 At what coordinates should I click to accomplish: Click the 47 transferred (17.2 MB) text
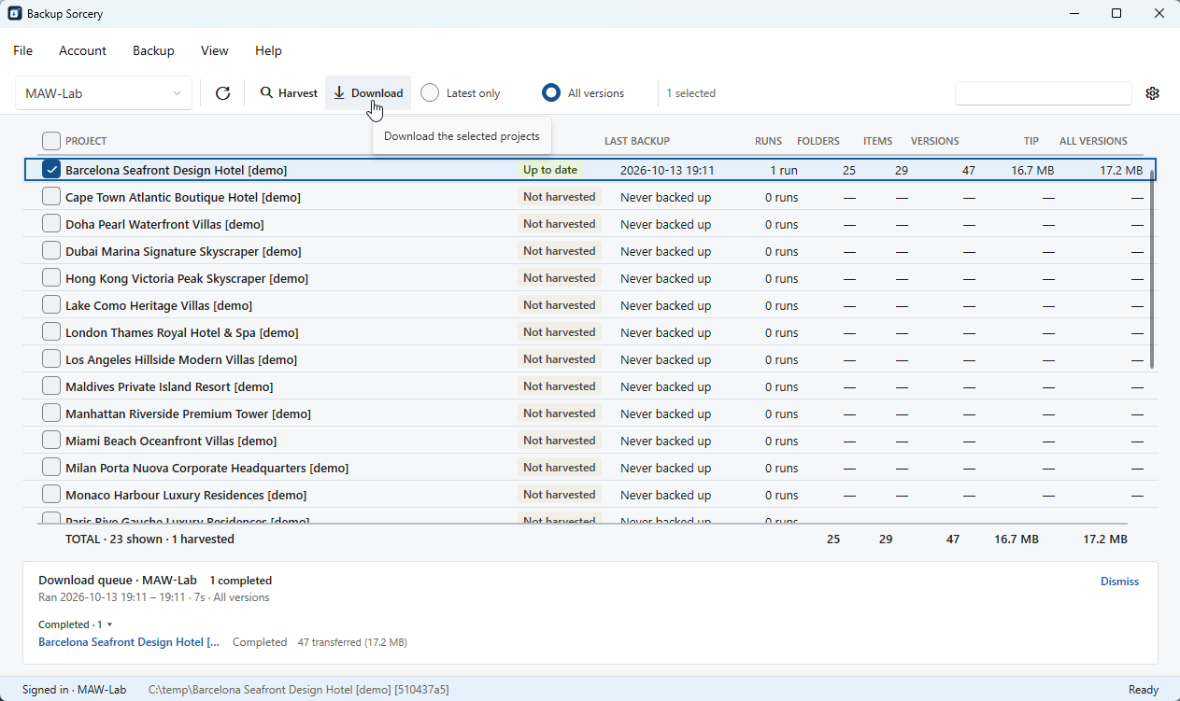click(x=352, y=642)
